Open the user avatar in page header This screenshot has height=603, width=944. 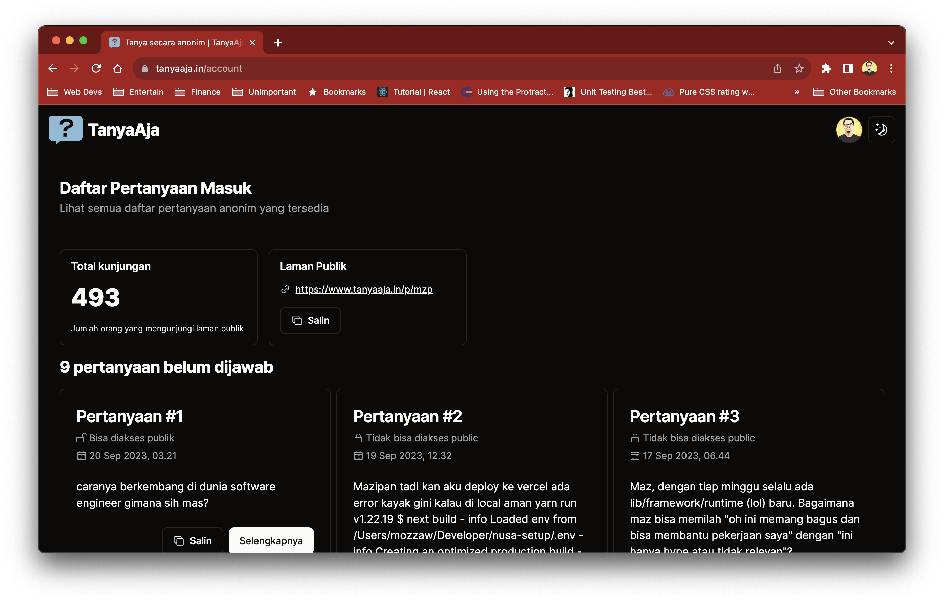[849, 129]
